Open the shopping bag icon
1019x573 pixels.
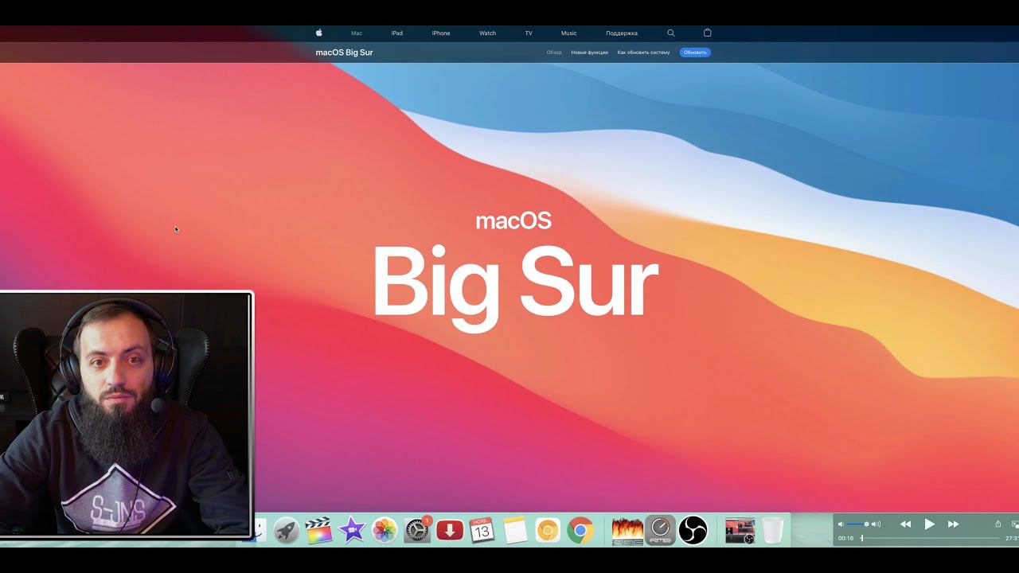[707, 33]
